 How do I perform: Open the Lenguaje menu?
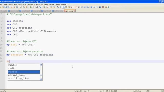point(30,4)
